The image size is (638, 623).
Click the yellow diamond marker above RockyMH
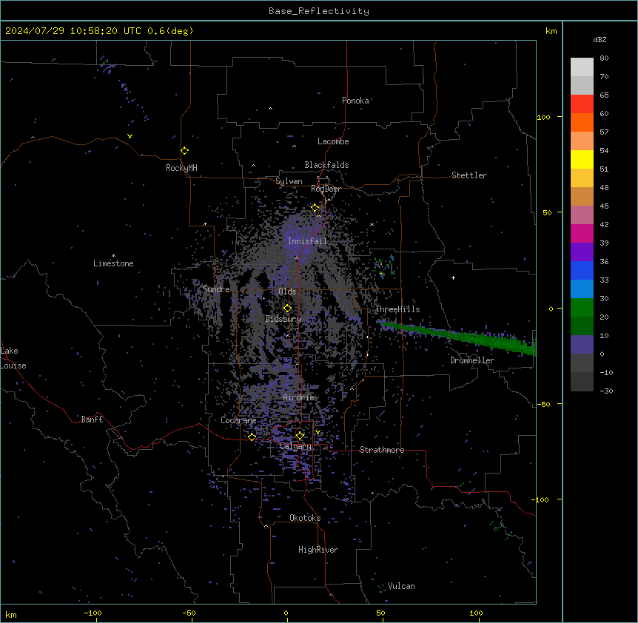(x=185, y=151)
